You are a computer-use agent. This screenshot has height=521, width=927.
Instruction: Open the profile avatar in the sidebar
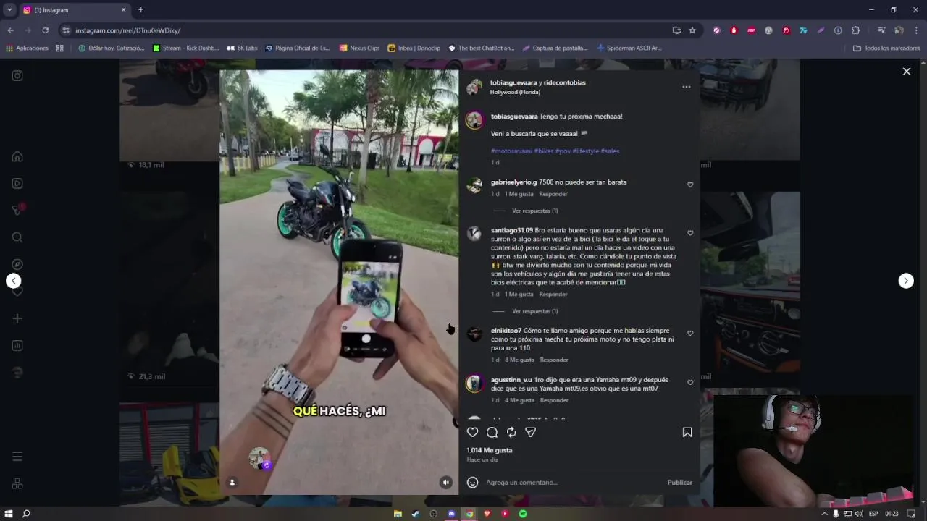[17, 372]
